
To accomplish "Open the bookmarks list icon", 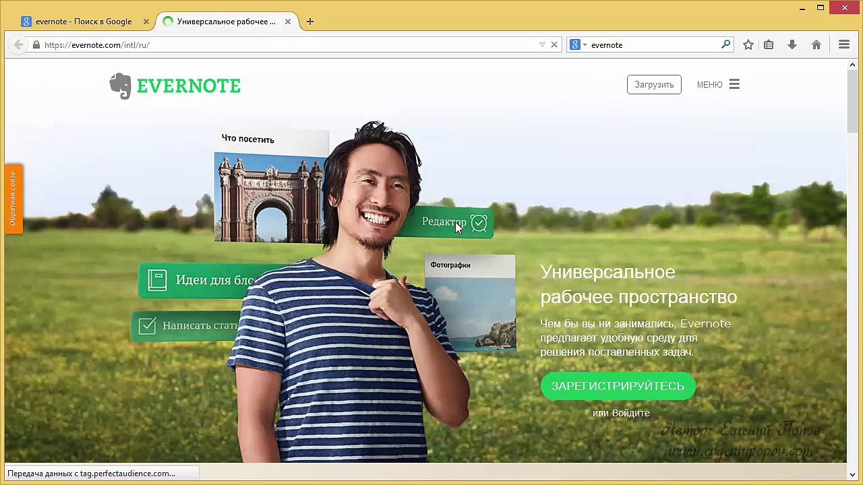I will tap(769, 44).
